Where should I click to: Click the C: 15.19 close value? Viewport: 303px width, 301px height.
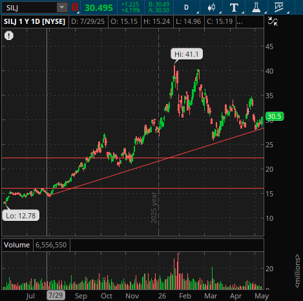click(220, 21)
